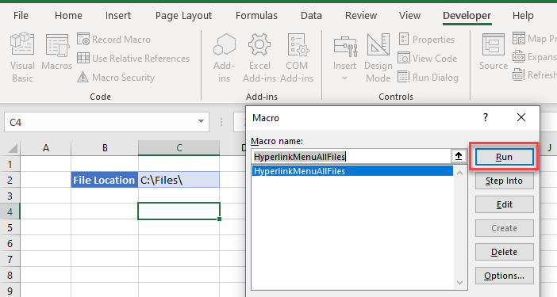Expand the Name Box dropdown
Viewport: 557px width, 297px height.
(201, 121)
